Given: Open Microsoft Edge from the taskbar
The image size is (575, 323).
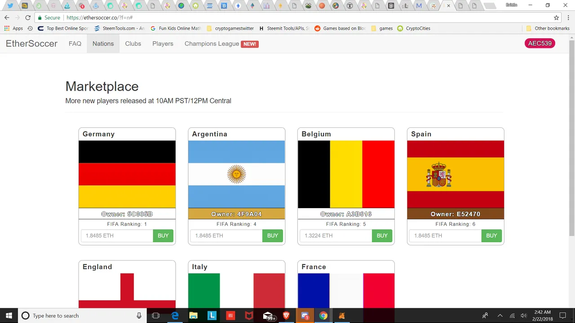Looking at the screenshot, I should click(175, 316).
